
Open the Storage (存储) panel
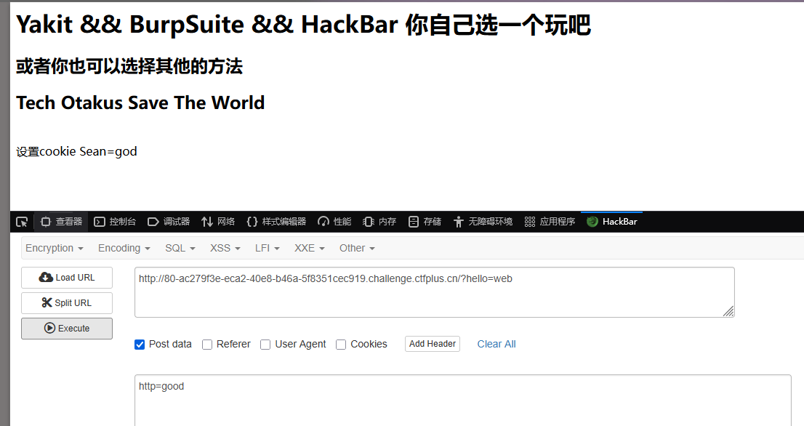[425, 222]
